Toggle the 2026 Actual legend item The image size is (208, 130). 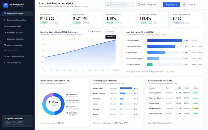click(x=96, y=32)
